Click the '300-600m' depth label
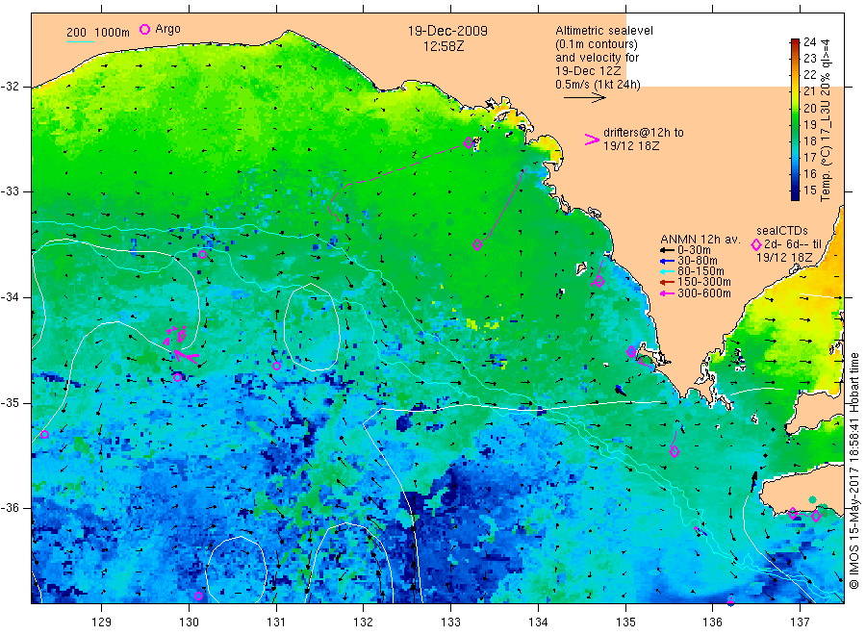Viewport: 866px width, 635px height. click(704, 293)
